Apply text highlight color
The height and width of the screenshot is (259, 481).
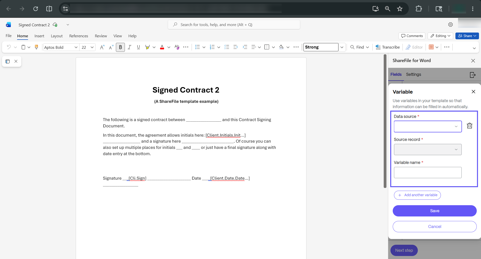[x=147, y=47]
